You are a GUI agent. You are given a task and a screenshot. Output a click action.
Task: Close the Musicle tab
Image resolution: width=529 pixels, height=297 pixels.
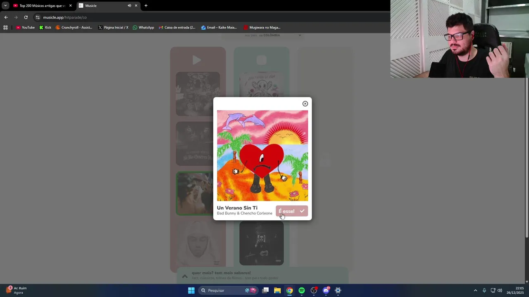pyautogui.click(x=136, y=6)
